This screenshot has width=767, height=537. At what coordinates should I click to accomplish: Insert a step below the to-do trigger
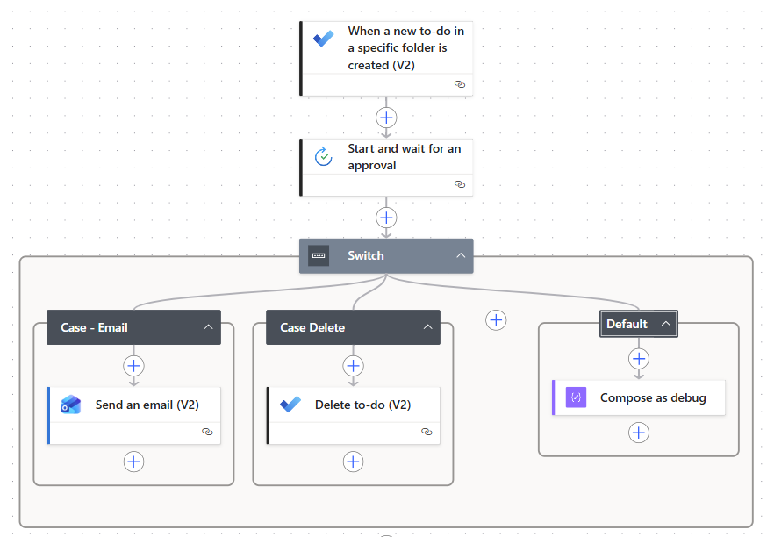[386, 118]
